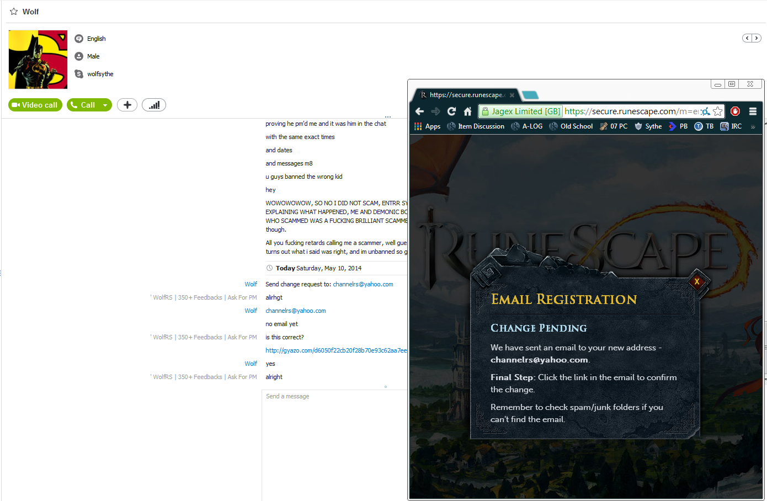
Task: Open the IRC bookmark
Action: click(731, 126)
